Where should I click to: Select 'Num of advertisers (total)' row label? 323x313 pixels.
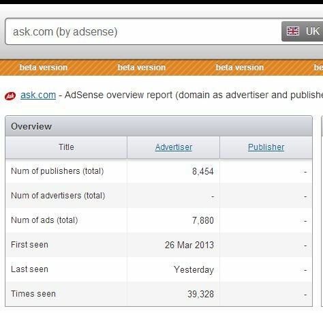(58, 196)
